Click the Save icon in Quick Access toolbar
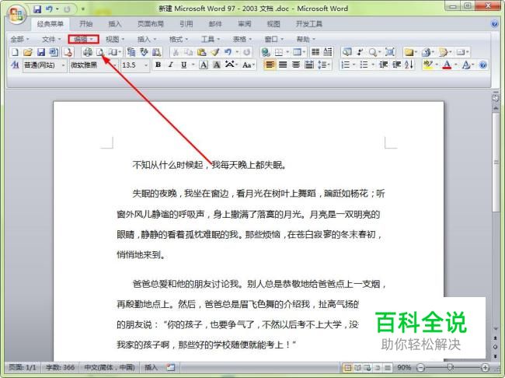The width and height of the screenshot is (505, 378). point(37,9)
